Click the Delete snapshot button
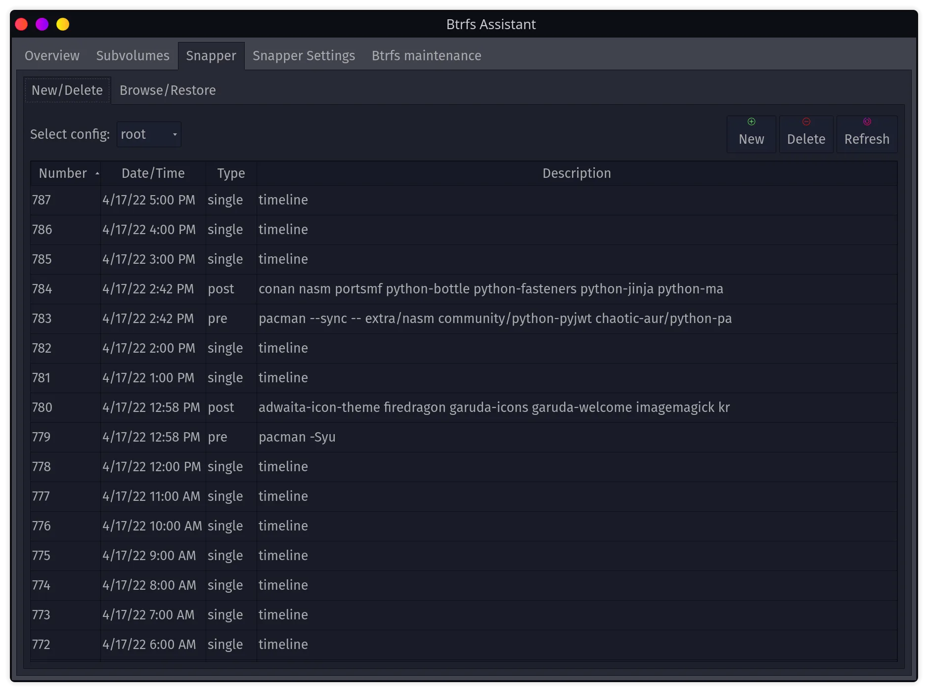Screen dimensions: 928x692 click(806, 134)
